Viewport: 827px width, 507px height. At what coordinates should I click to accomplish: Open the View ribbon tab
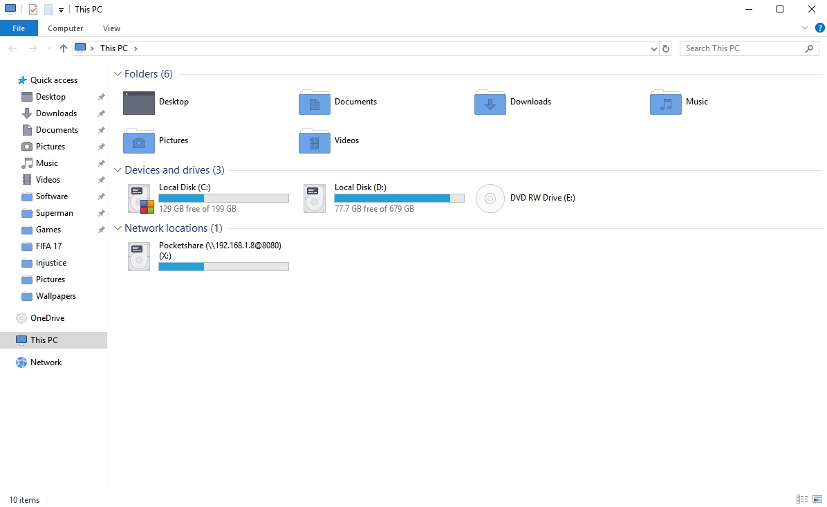[111, 28]
